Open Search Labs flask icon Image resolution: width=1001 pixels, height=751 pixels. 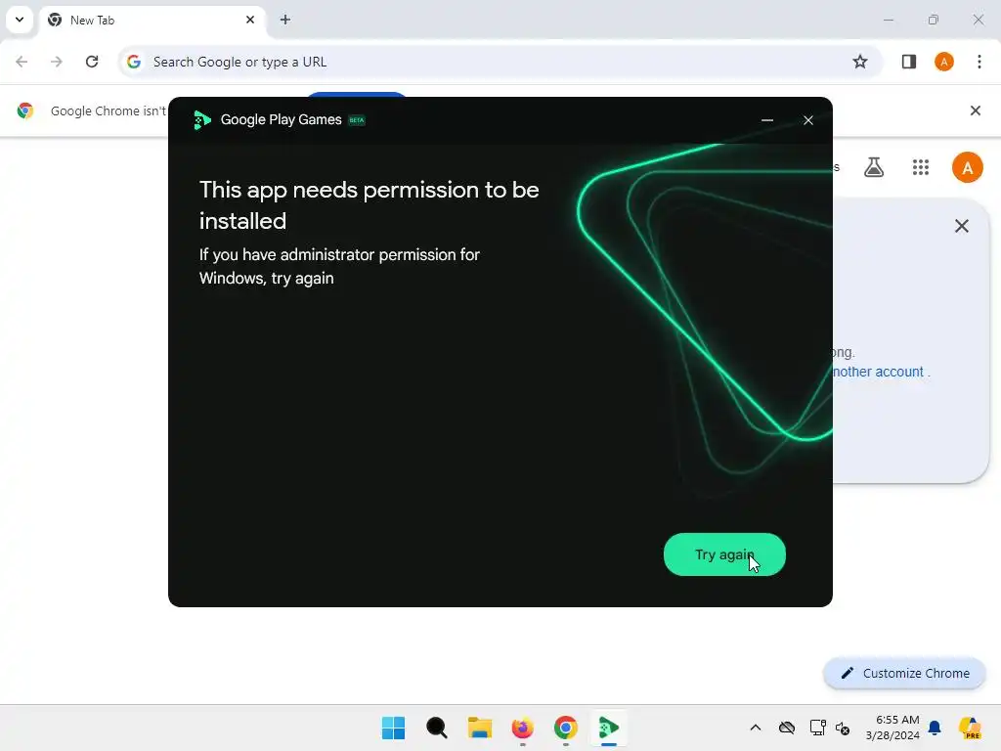point(874,167)
